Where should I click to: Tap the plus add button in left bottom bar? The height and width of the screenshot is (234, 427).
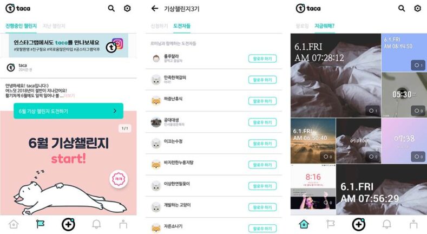tap(68, 224)
